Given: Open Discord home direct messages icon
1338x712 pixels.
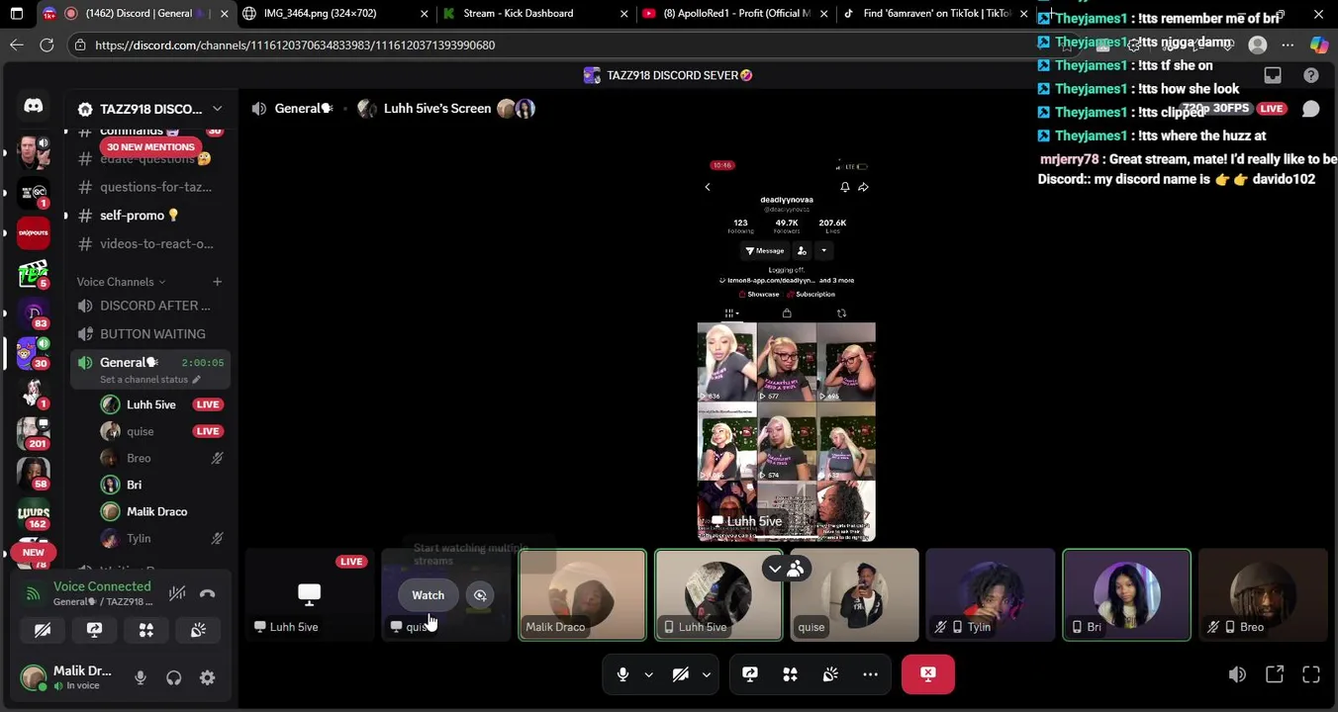Looking at the screenshot, I should (33, 106).
